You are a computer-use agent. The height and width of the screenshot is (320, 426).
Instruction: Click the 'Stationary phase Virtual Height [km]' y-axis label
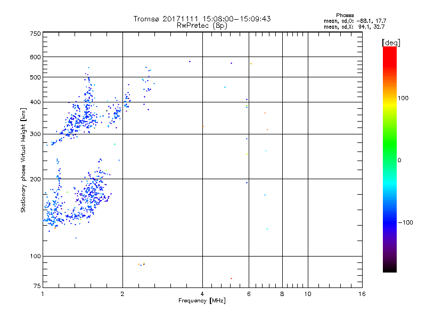23,161
